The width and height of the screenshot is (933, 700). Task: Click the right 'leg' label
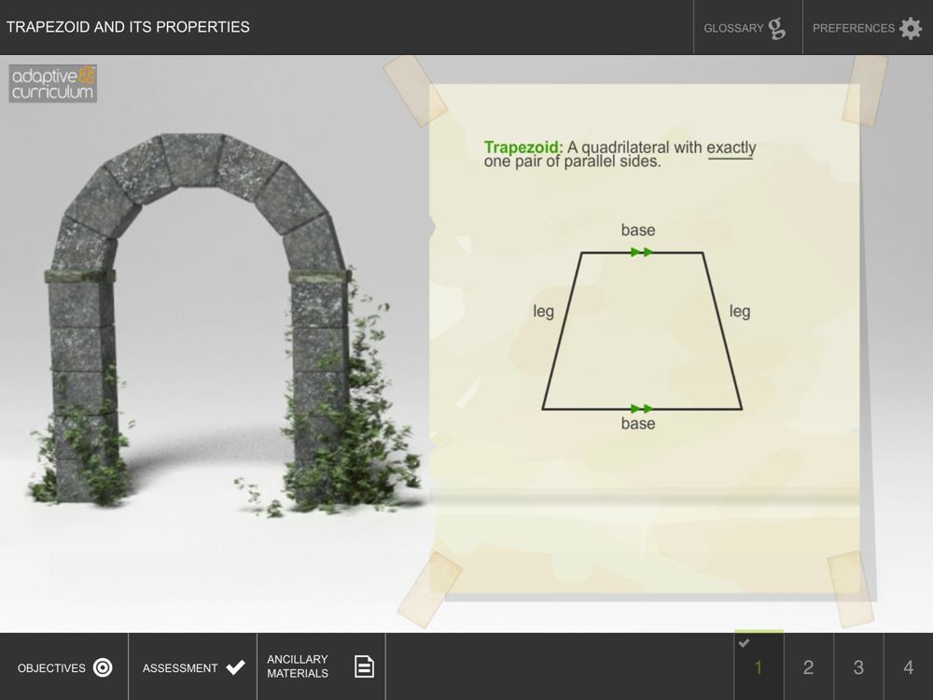pos(740,312)
